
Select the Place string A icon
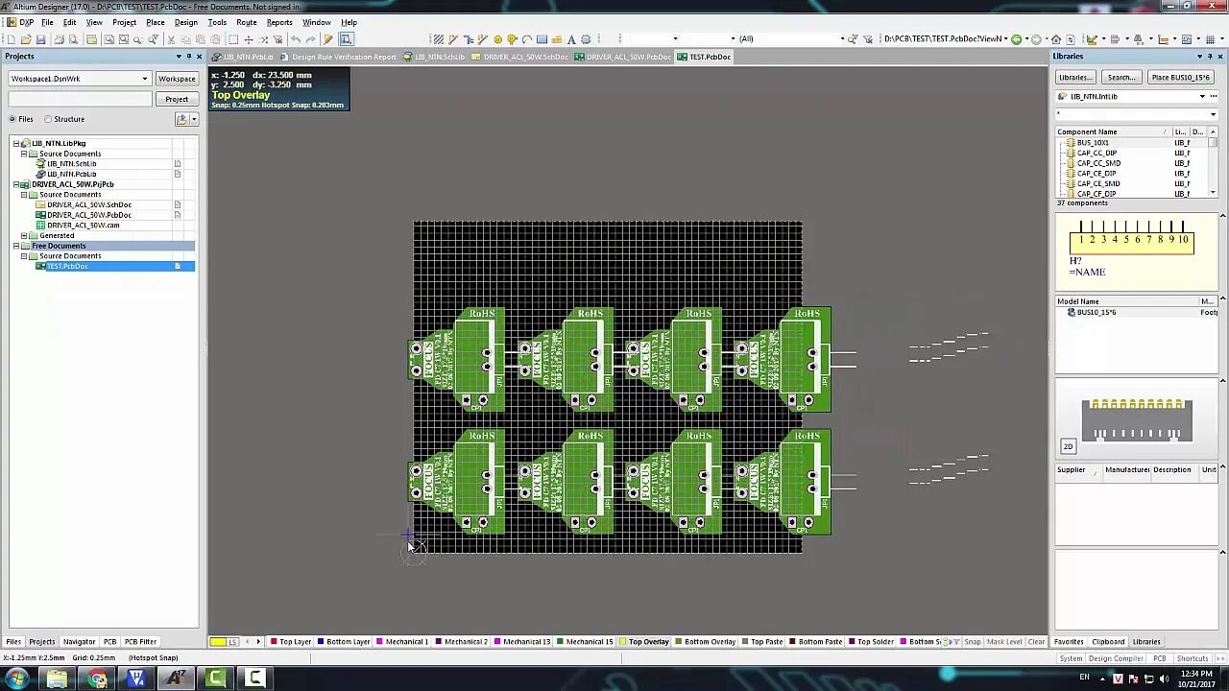pos(571,39)
